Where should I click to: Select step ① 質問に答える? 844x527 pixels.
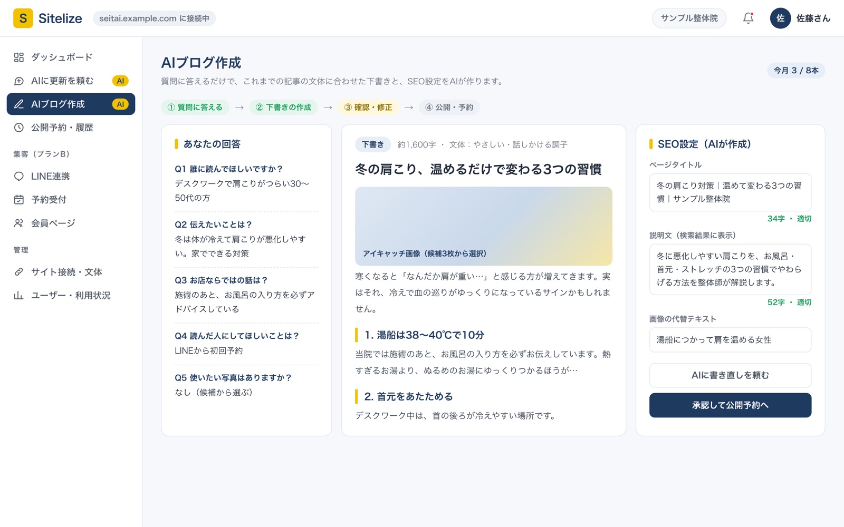[195, 108]
